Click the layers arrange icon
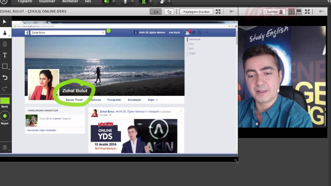The width and height of the screenshot is (331, 186). [5, 148]
